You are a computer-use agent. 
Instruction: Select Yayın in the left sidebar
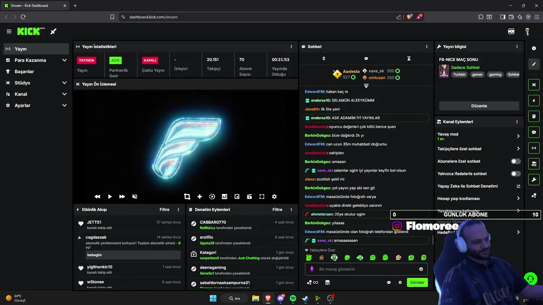[x=36, y=49]
